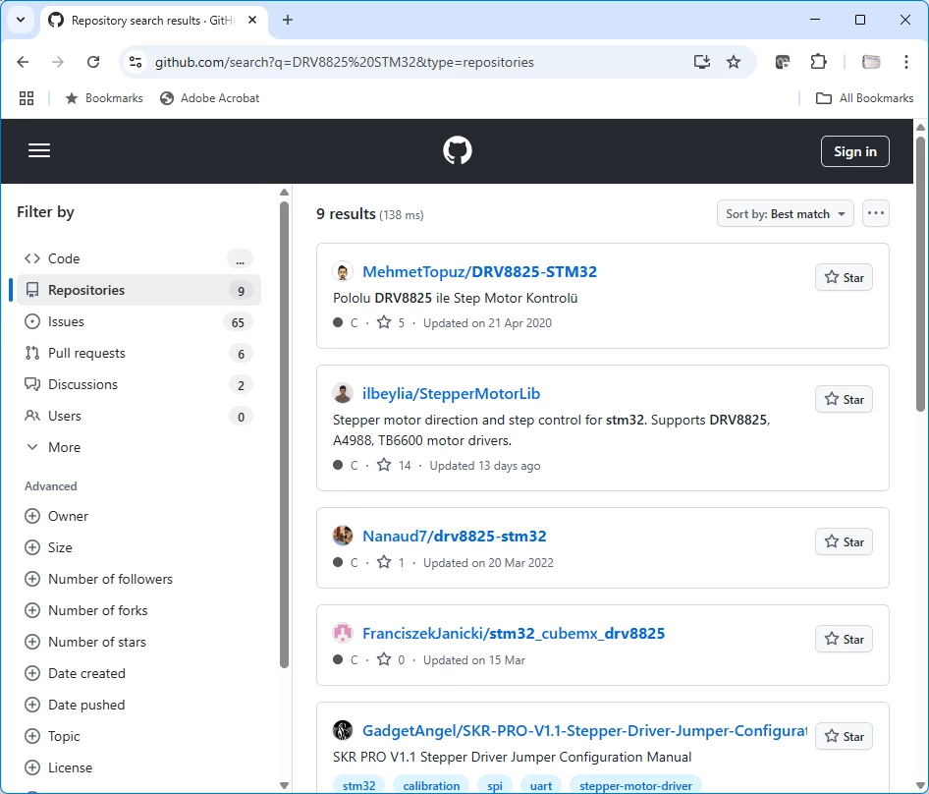Filter results by Code
929x794 pixels.
(x=138, y=258)
